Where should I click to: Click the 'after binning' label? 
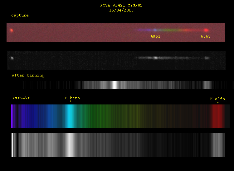click(28, 75)
